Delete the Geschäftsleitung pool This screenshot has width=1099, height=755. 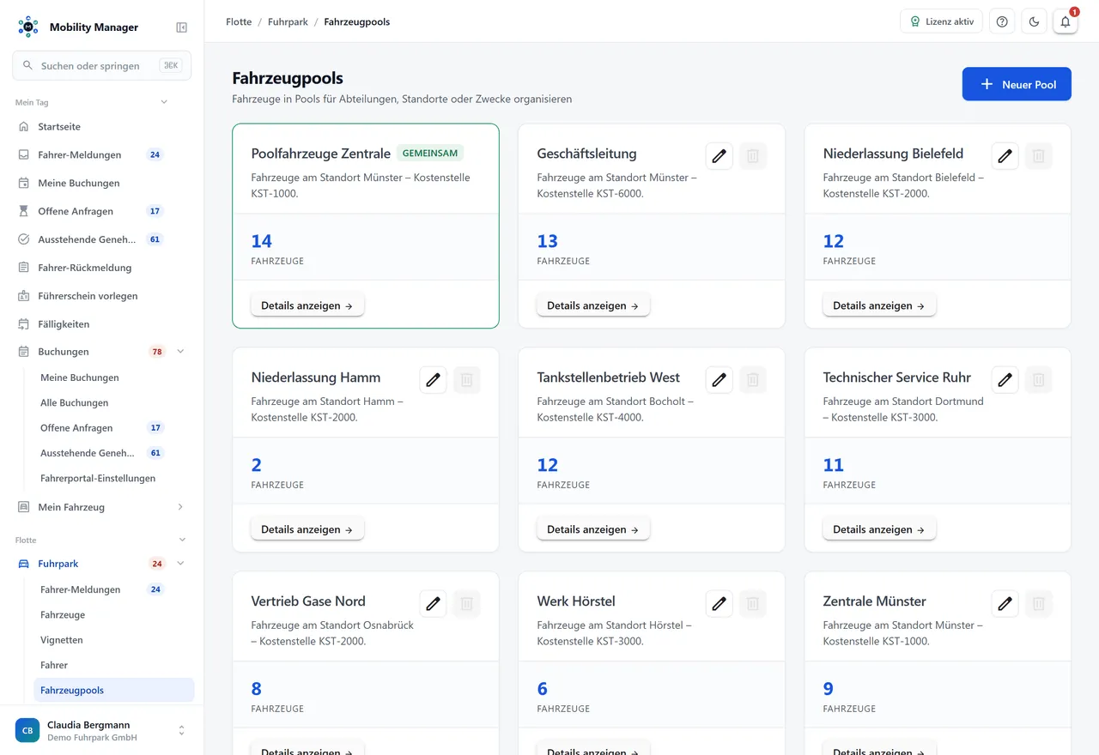(753, 156)
